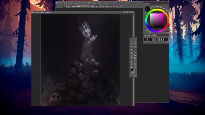Select the Type tool

(135, 61)
